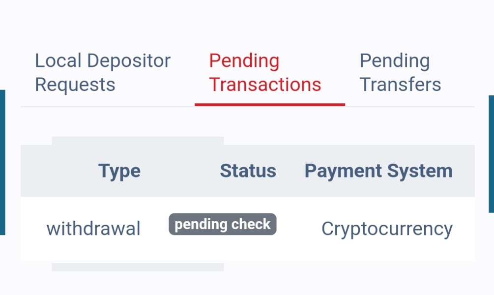
Task: Click the blue bar on the right edge
Action: point(491,153)
